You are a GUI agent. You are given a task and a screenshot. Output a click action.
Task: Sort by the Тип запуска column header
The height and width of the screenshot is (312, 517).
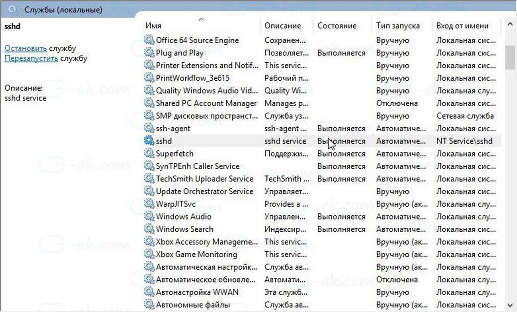coord(398,26)
